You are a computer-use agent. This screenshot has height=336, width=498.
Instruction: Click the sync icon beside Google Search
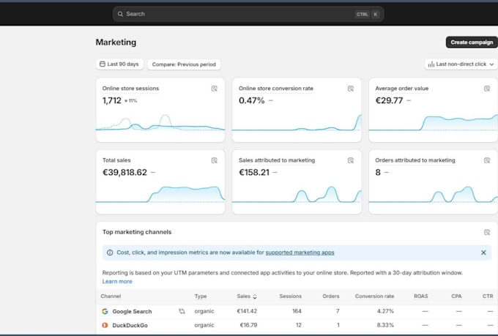click(x=182, y=311)
